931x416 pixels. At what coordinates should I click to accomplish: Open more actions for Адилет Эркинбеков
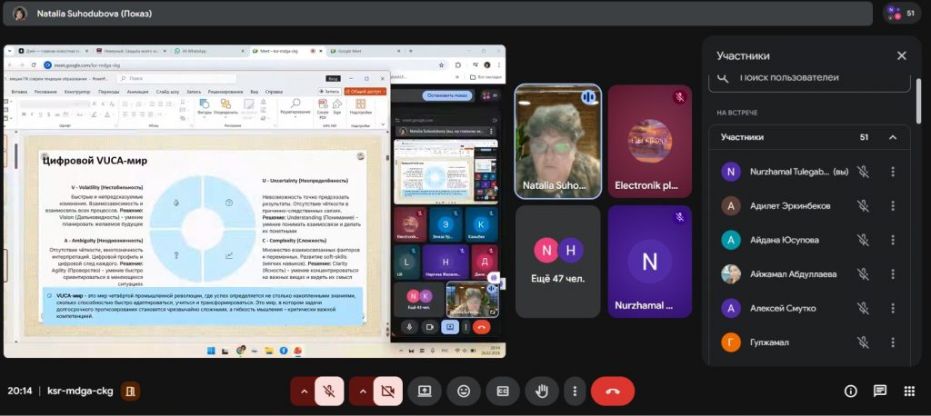pyautogui.click(x=893, y=205)
